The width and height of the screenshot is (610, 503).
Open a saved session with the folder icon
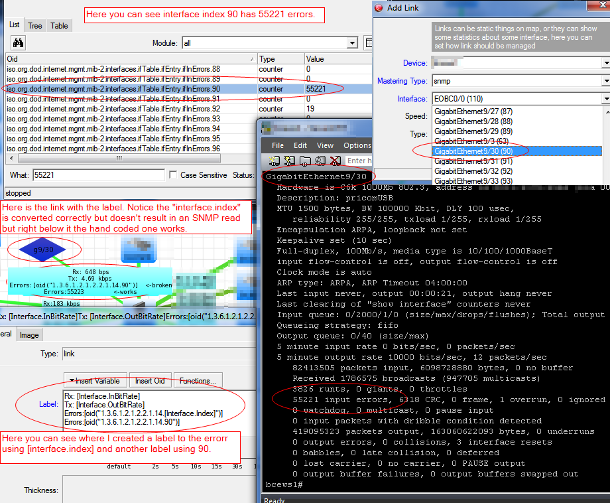[306, 160]
